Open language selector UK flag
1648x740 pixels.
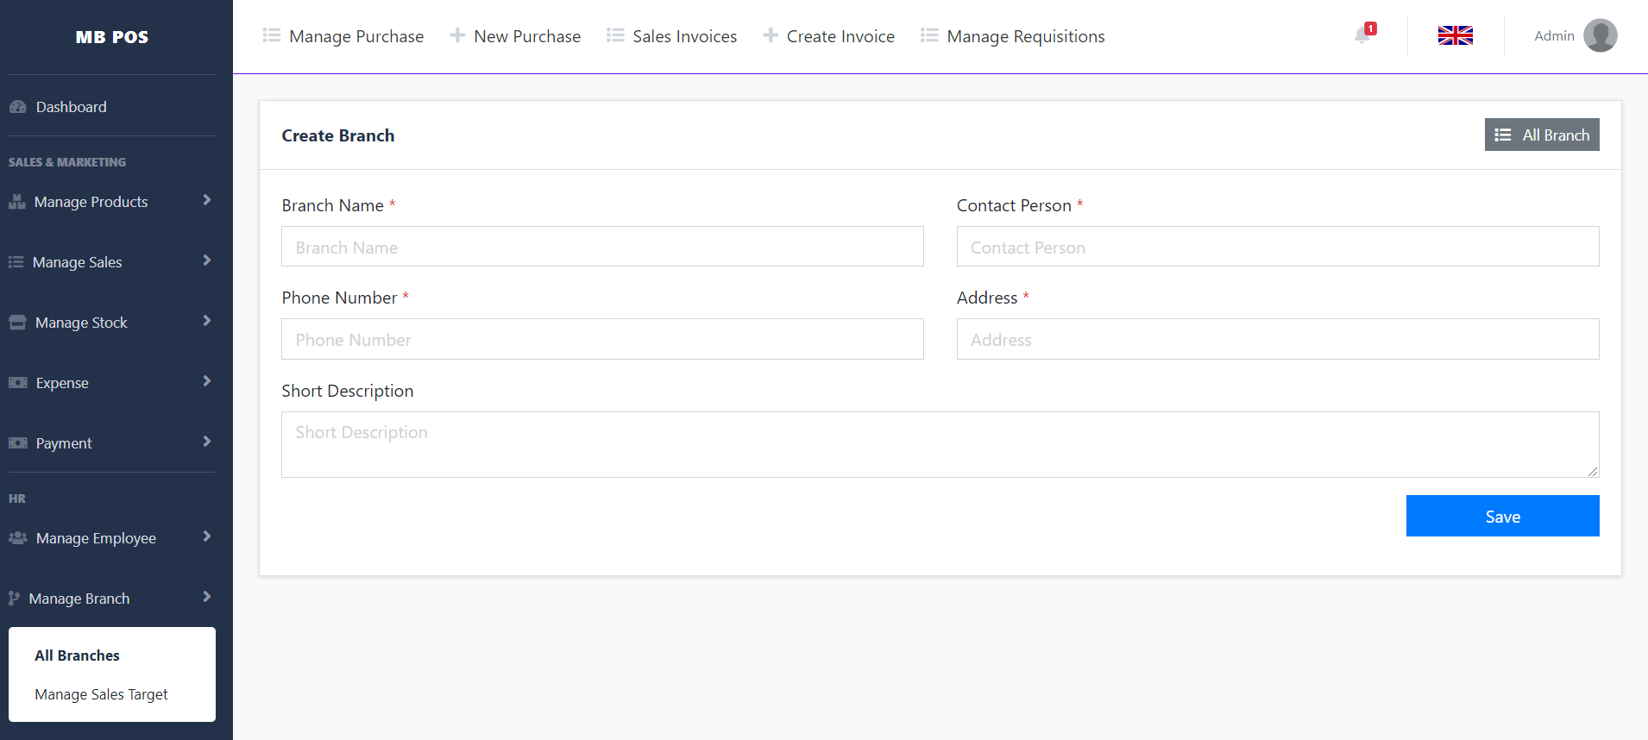click(x=1455, y=35)
